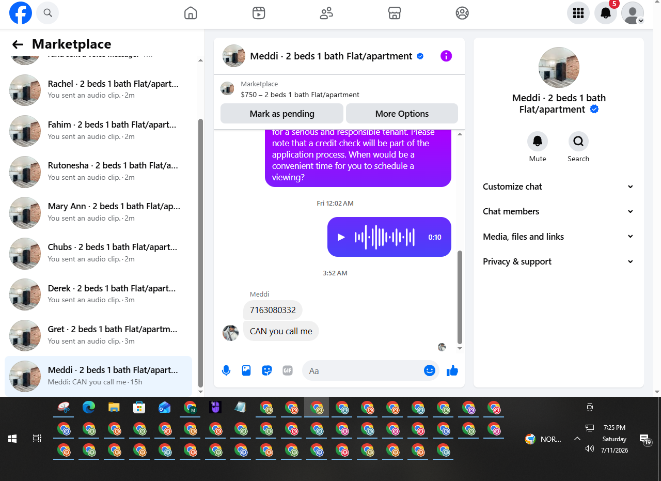Play the 0:10 voice message
This screenshot has width=661, height=481.
[341, 237]
